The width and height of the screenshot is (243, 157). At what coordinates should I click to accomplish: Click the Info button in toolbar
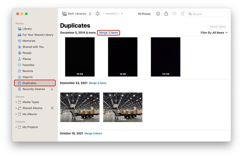[x=158, y=14]
